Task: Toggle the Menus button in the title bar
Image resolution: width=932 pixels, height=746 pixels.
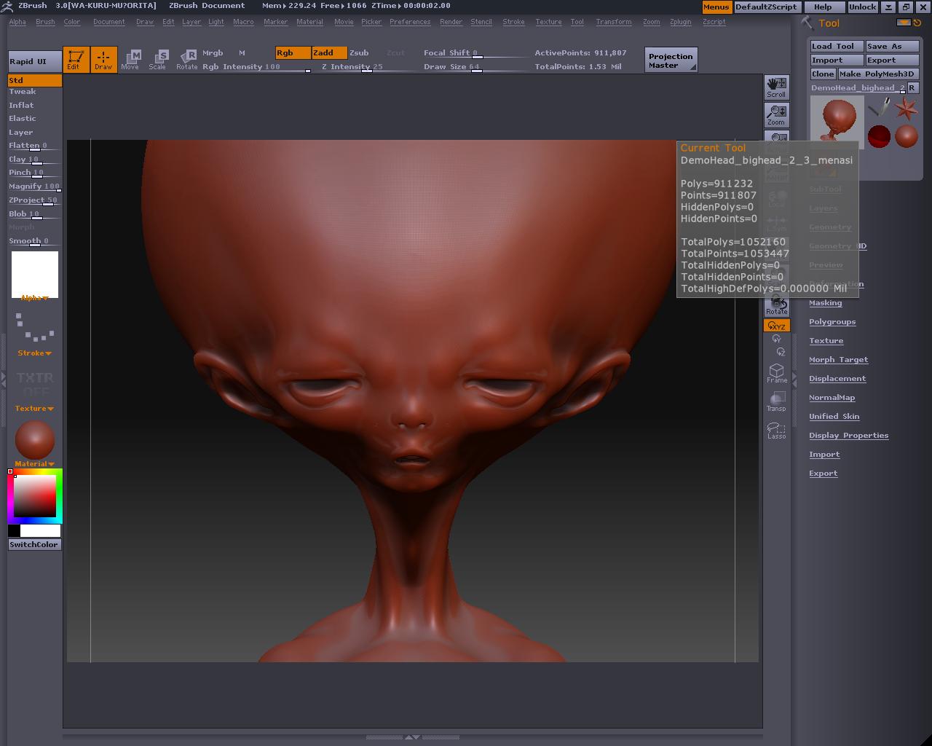Action: coord(716,7)
